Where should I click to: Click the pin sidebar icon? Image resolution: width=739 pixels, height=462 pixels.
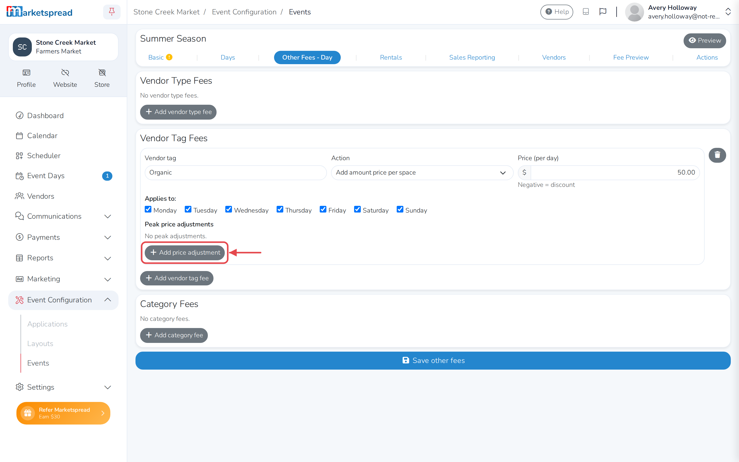[112, 12]
